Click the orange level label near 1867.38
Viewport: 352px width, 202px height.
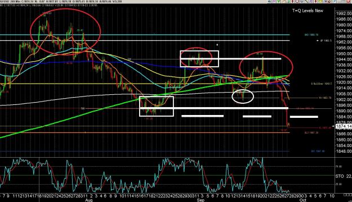311,132
